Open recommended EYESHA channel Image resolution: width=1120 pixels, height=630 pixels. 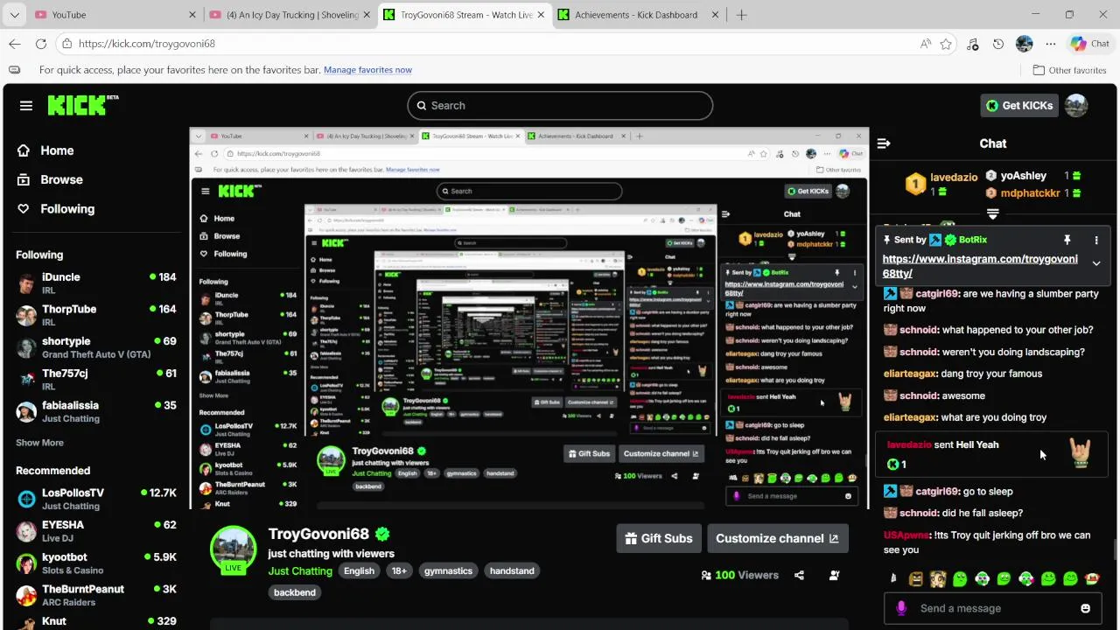[96, 531]
